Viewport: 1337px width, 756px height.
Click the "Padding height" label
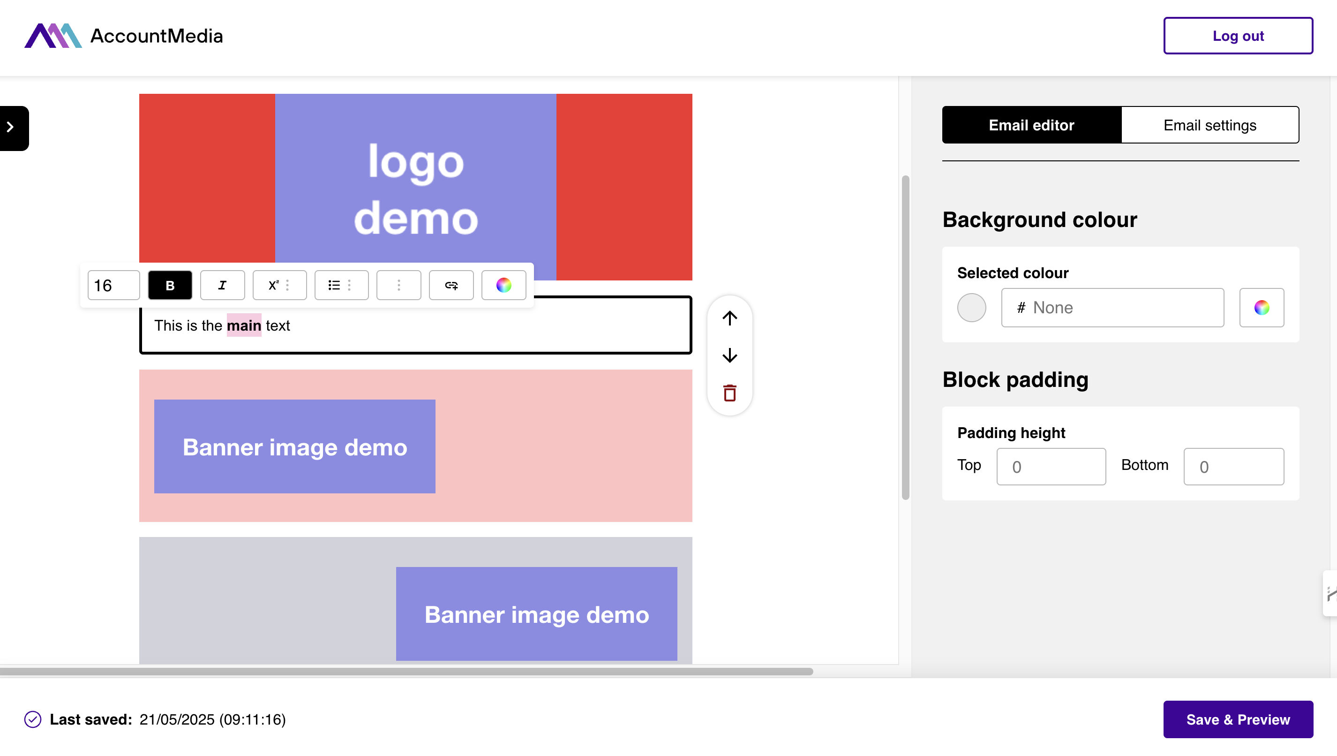coord(1011,432)
